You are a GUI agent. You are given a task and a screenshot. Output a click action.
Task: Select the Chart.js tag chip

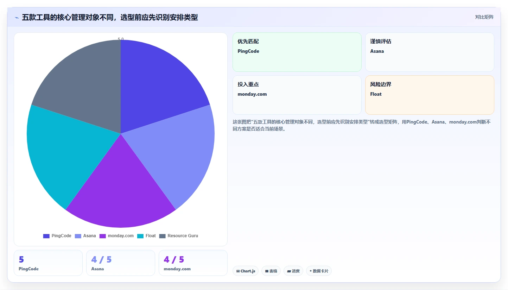point(246,271)
